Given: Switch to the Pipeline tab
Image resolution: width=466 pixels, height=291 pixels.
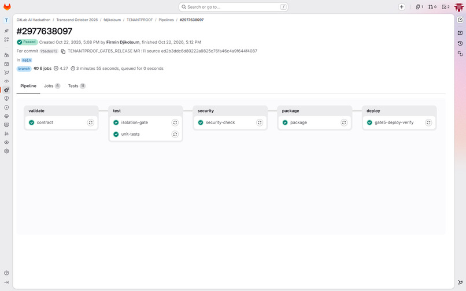Looking at the screenshot, I should (x=28, y=86).
